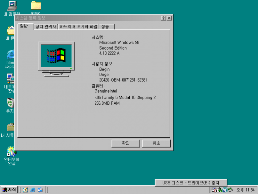Click the safely remove hardware tray icon
Image resolution: width=258 pixels, height=194 pixels.
click(230, 190)
